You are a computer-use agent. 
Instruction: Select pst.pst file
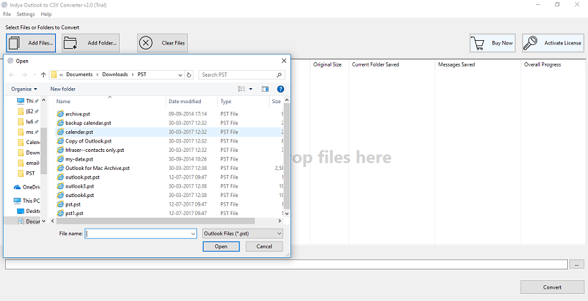pos(72,204)
